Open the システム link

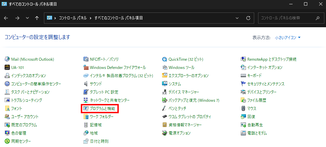click(174, 84)
